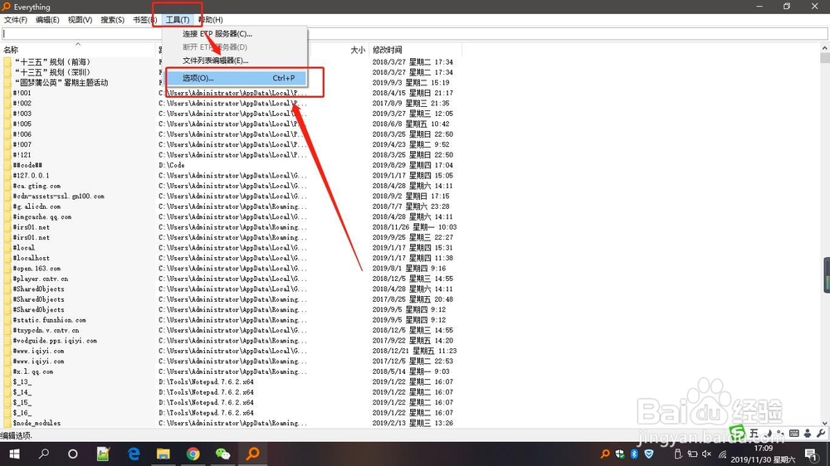830x466 pixels.
Task: Select the #vodguide.pps.iqiyi.com entry
Action: click(55, 340)
